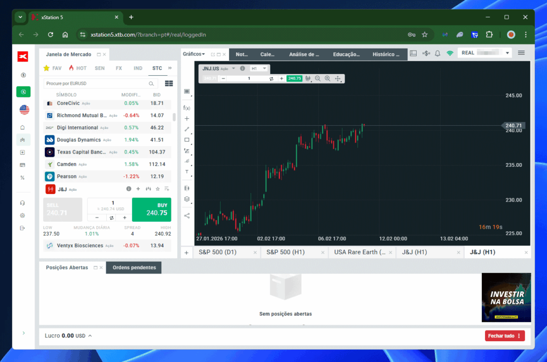
Task: Click the green BUY 240.75 button
Action: pos(151,210)
